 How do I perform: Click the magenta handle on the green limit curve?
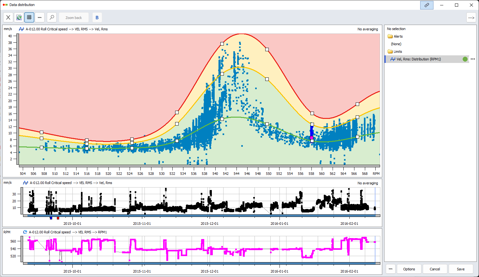(311, 138)
